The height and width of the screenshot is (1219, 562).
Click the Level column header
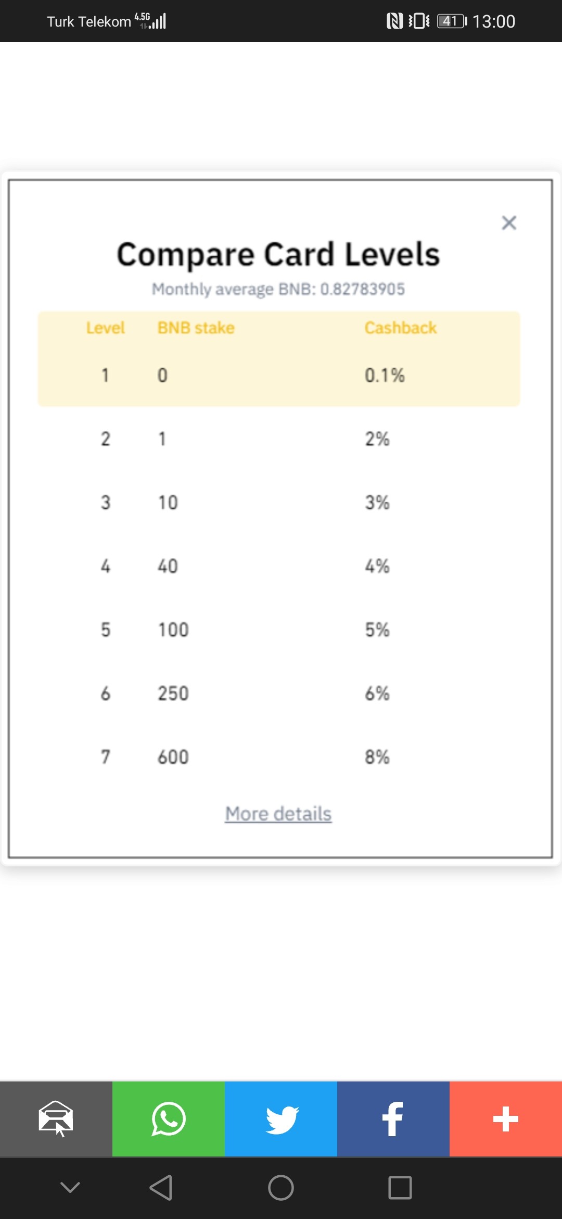[x=105, y=328]
